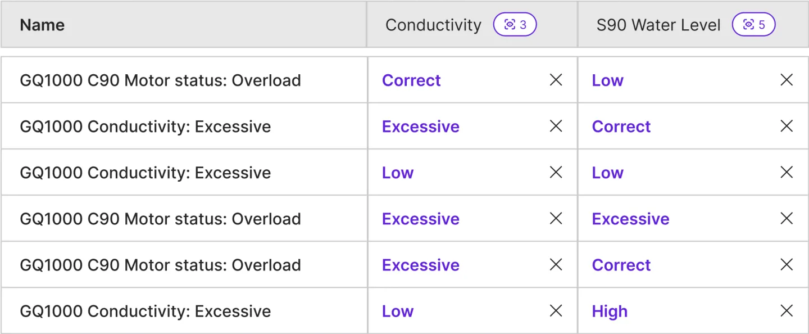Remove Excessive conductivity value in second row
Image resolution: width=809 pixels, height=334 pixels.
(556, 126)
